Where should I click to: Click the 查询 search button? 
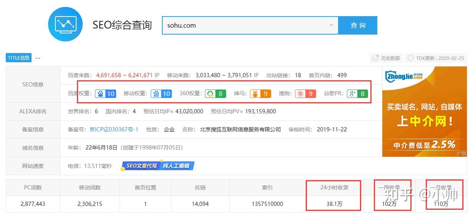358,25
